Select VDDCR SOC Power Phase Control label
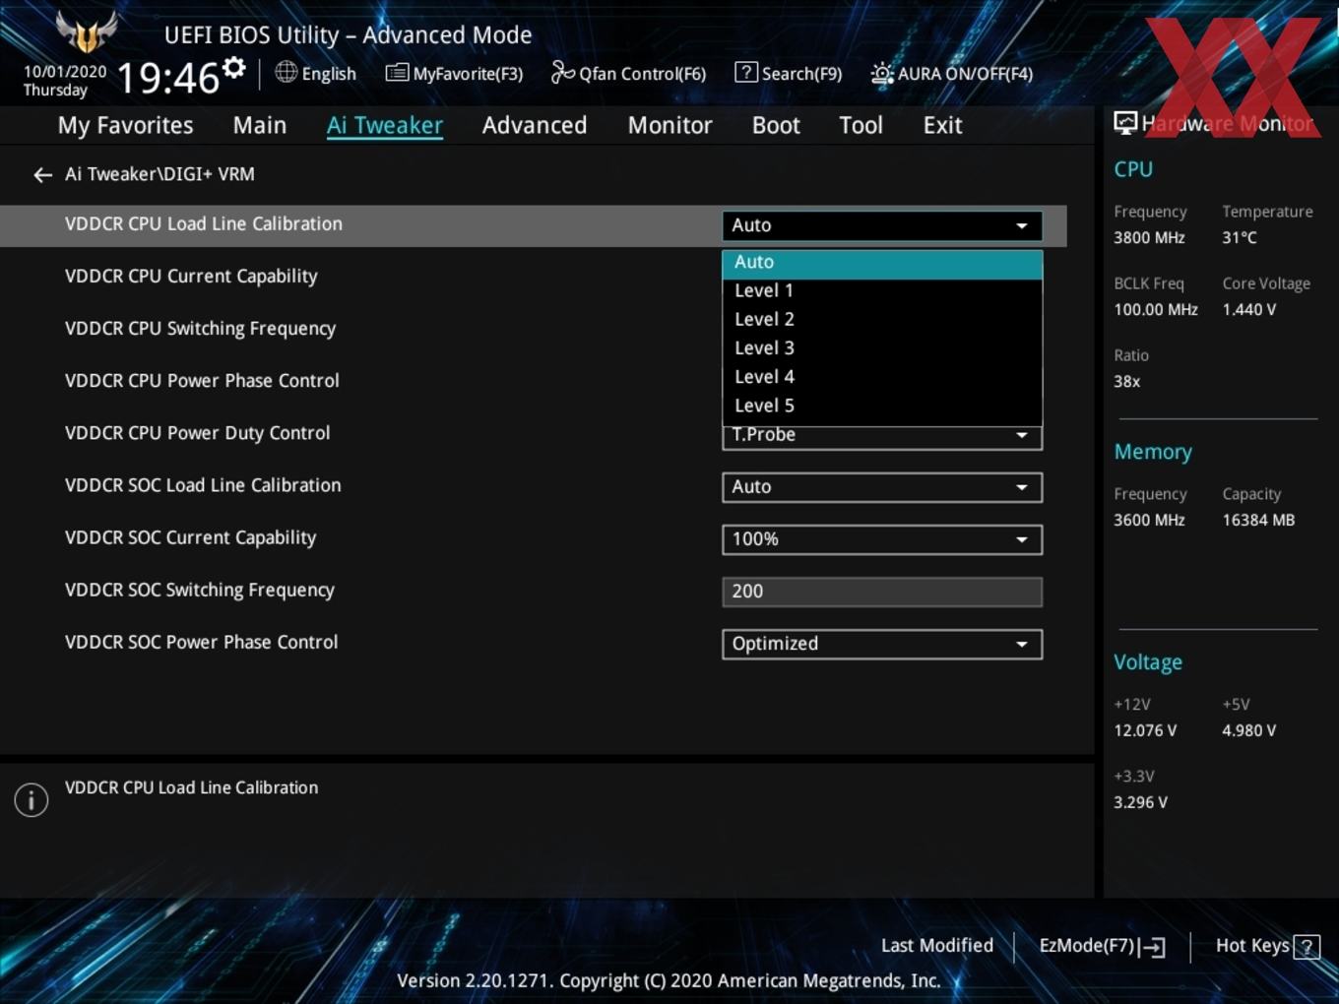This screenshot has height=1004, width=1339. click(x=201, y=642)
